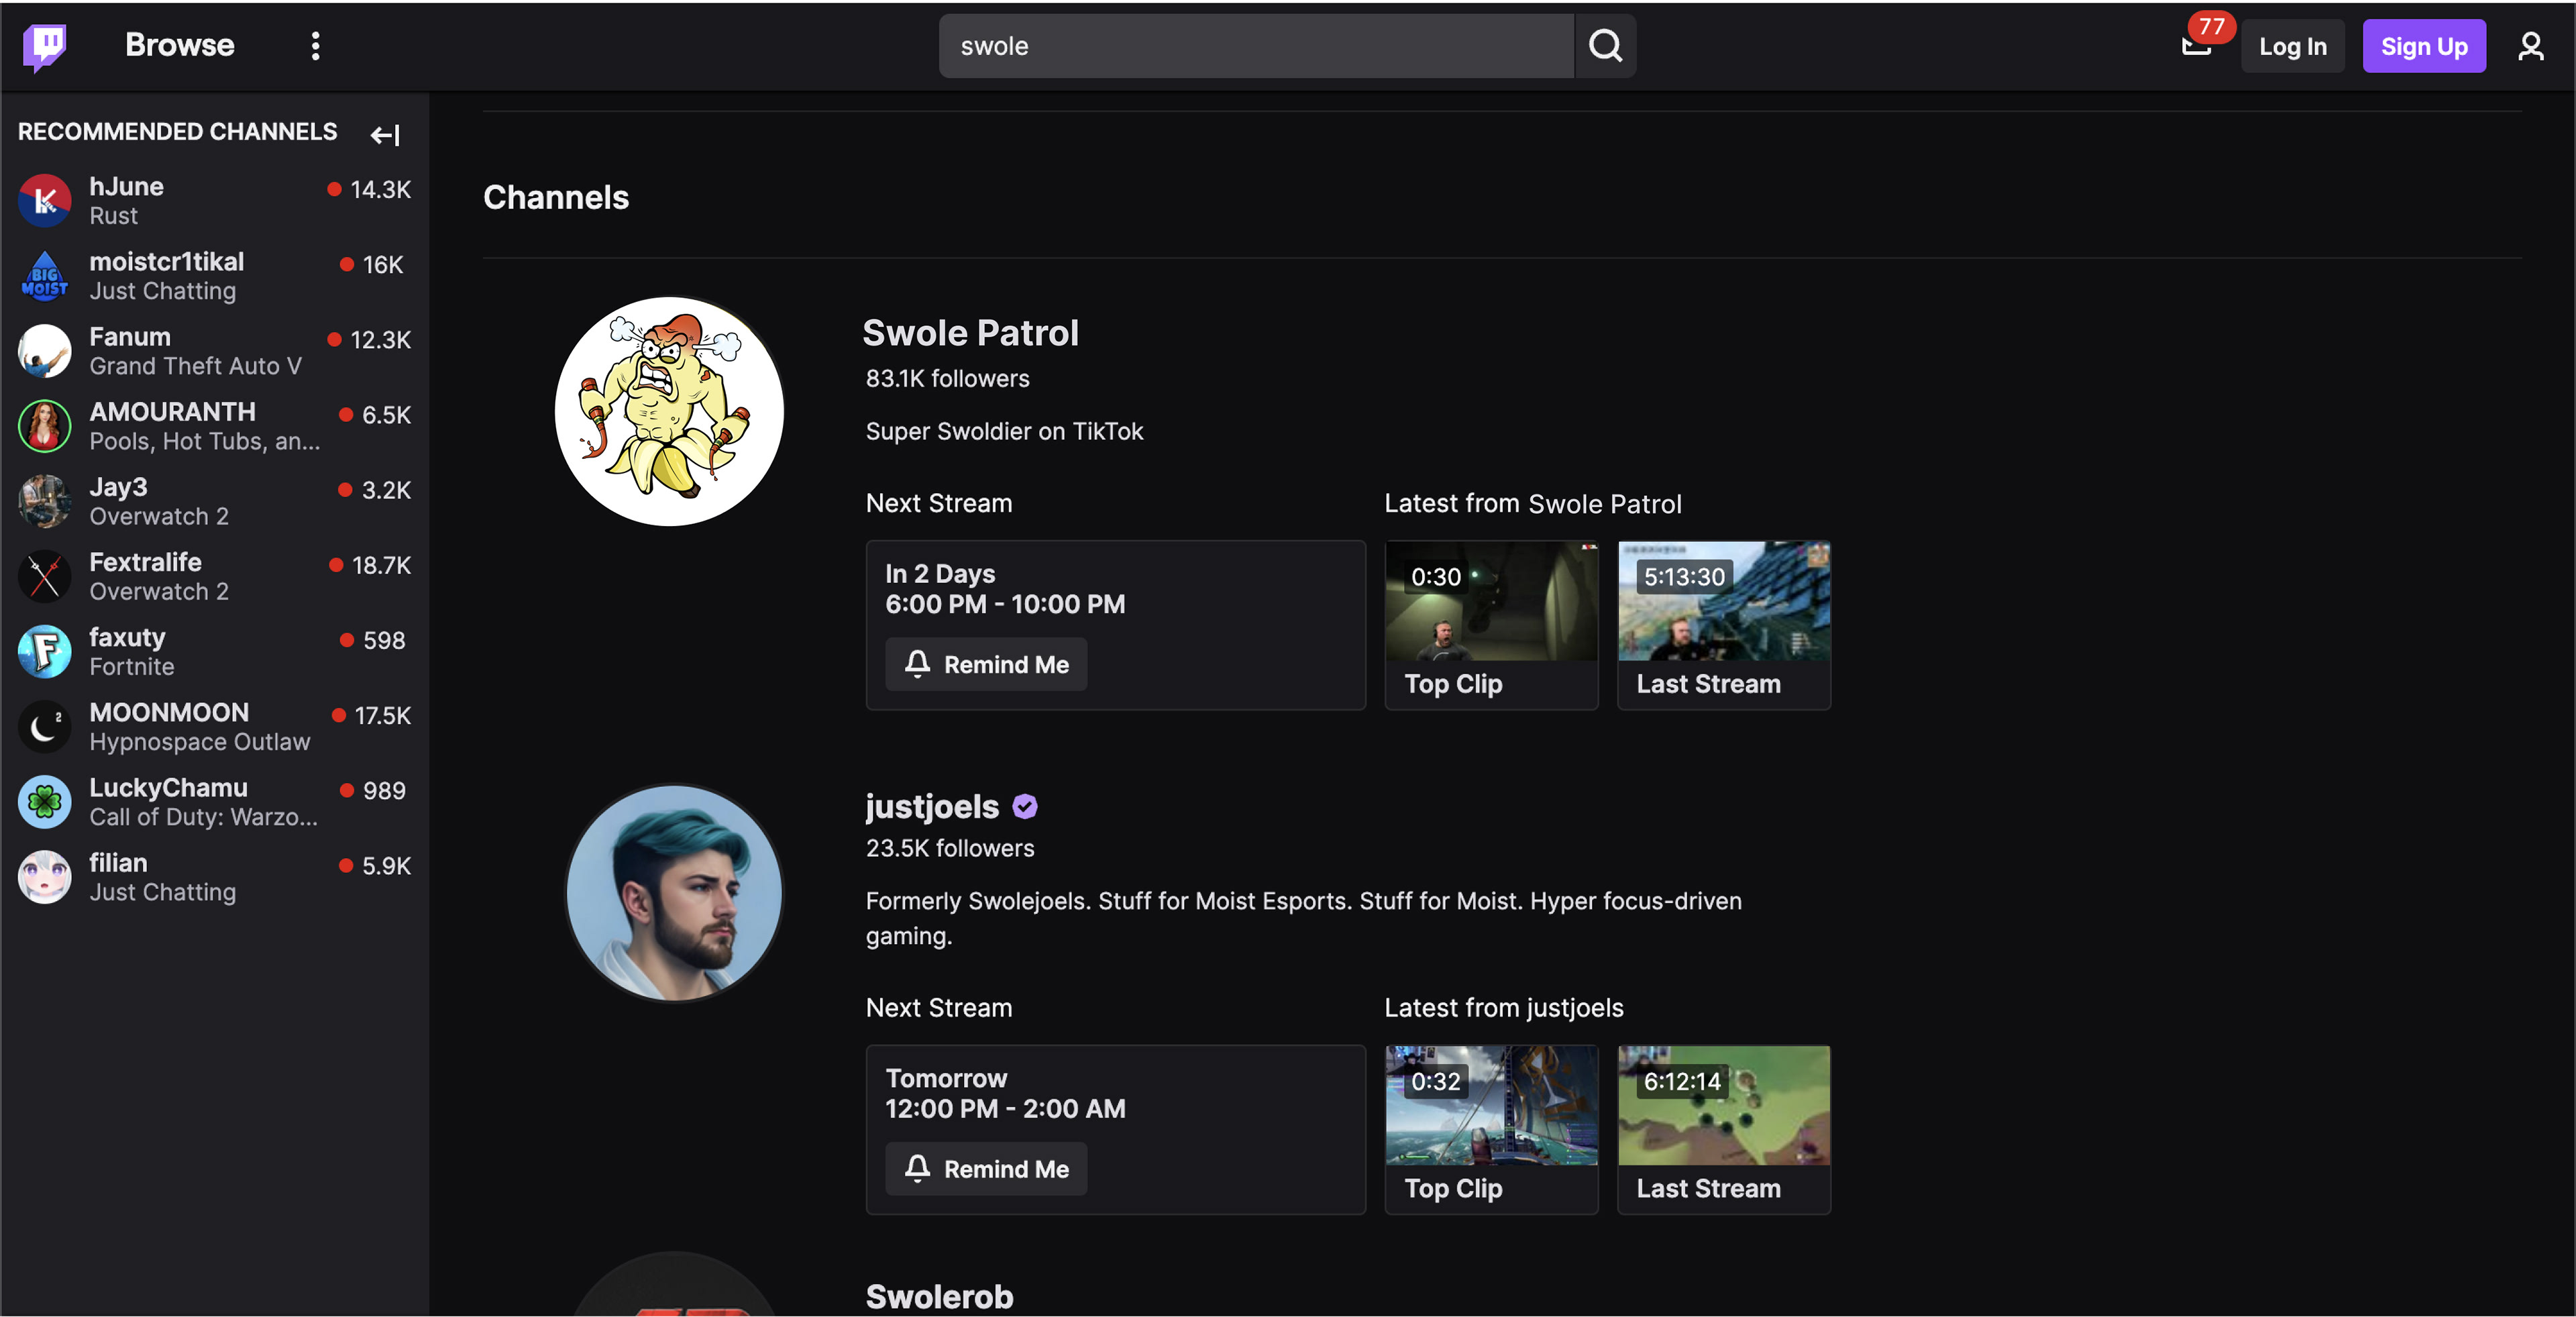Screen dimensions: 2576x1317
Task: Open the Swole Patrol channel name link
Action: (970, 333)
